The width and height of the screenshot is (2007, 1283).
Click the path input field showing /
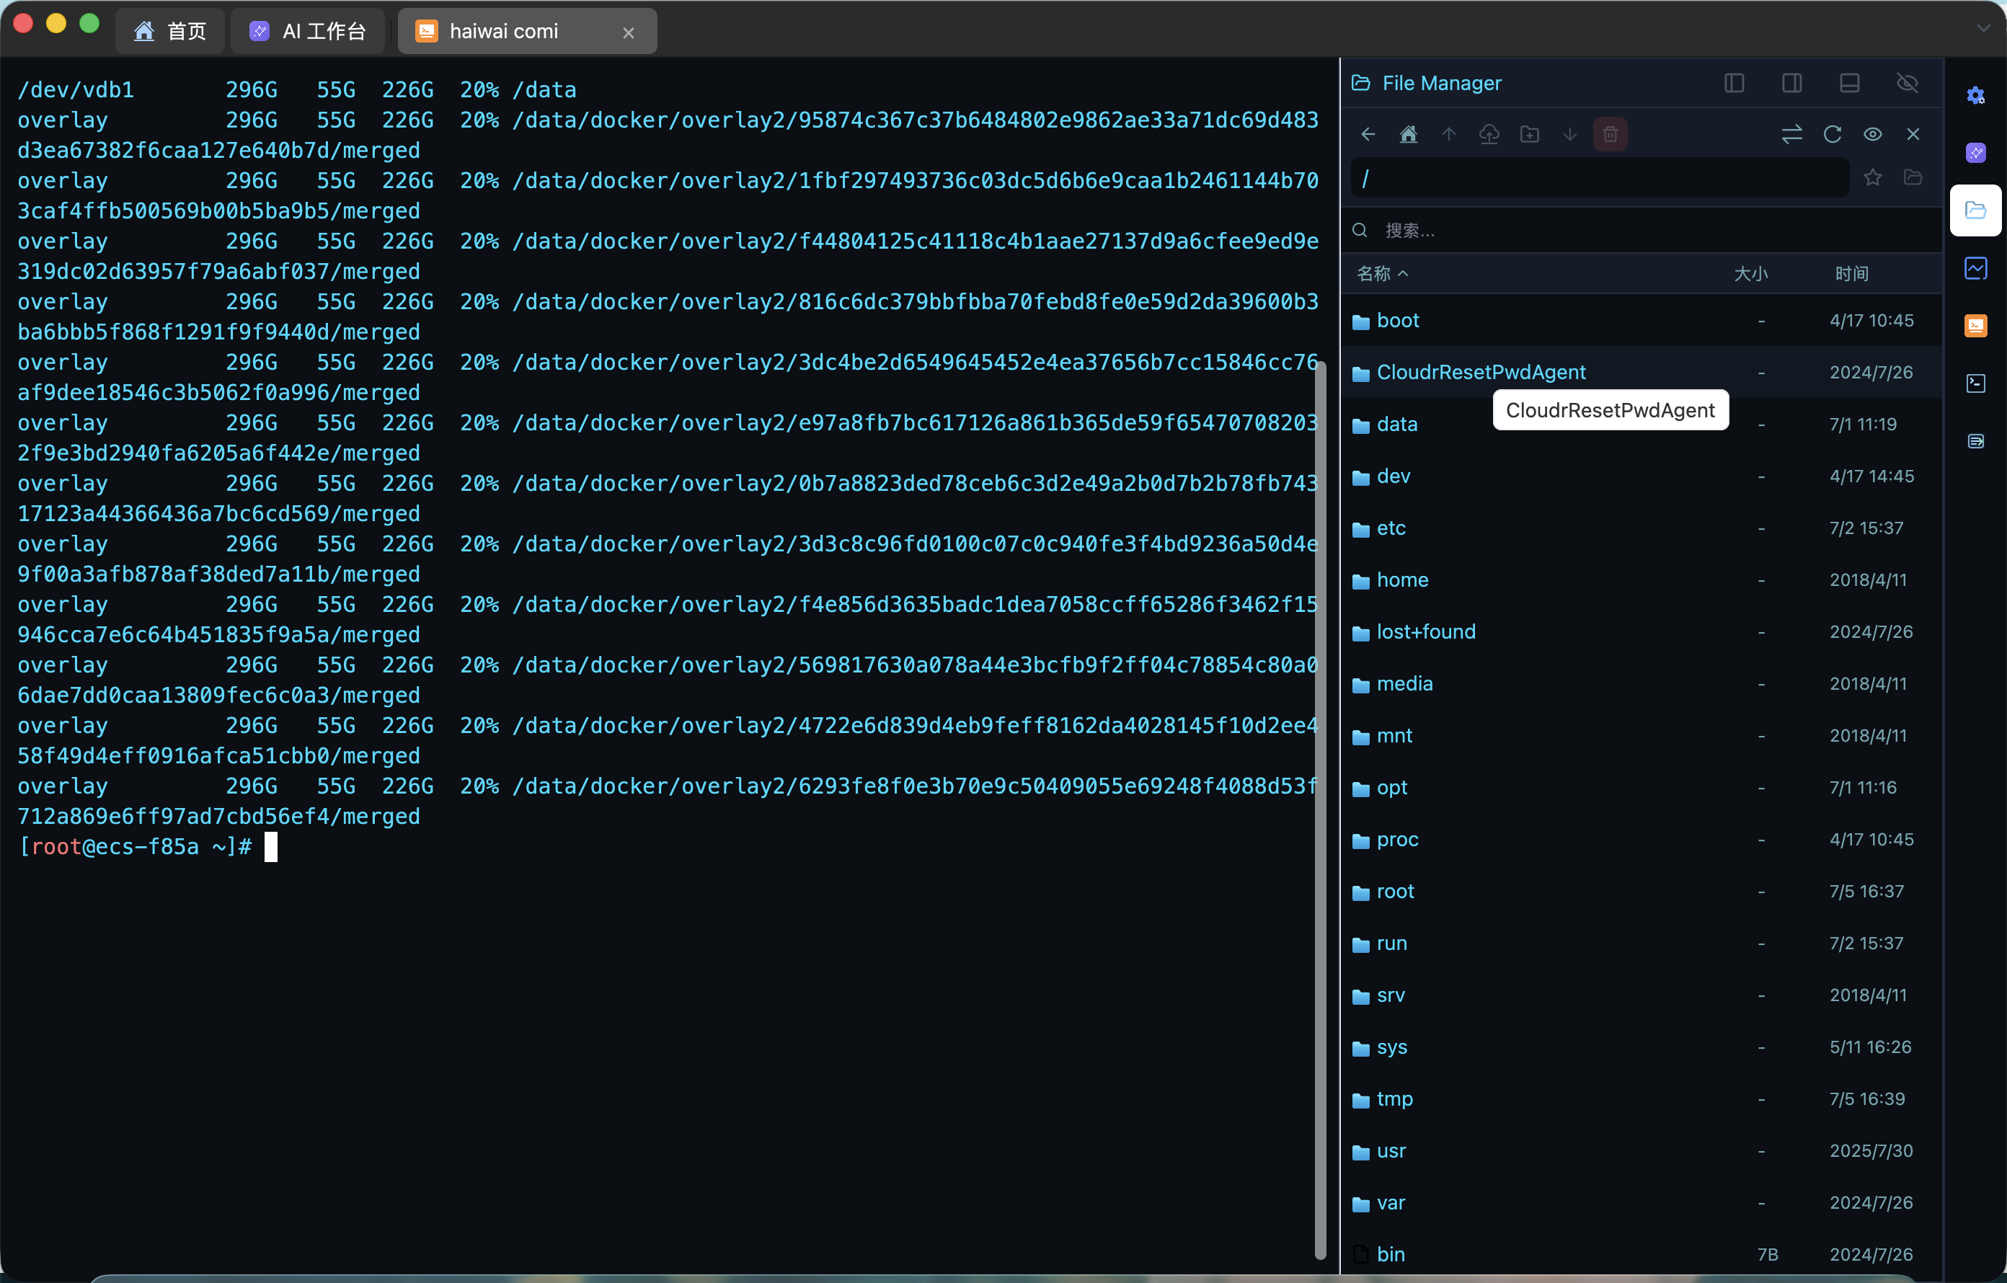pyautogui.click(x=1600, y=178)
